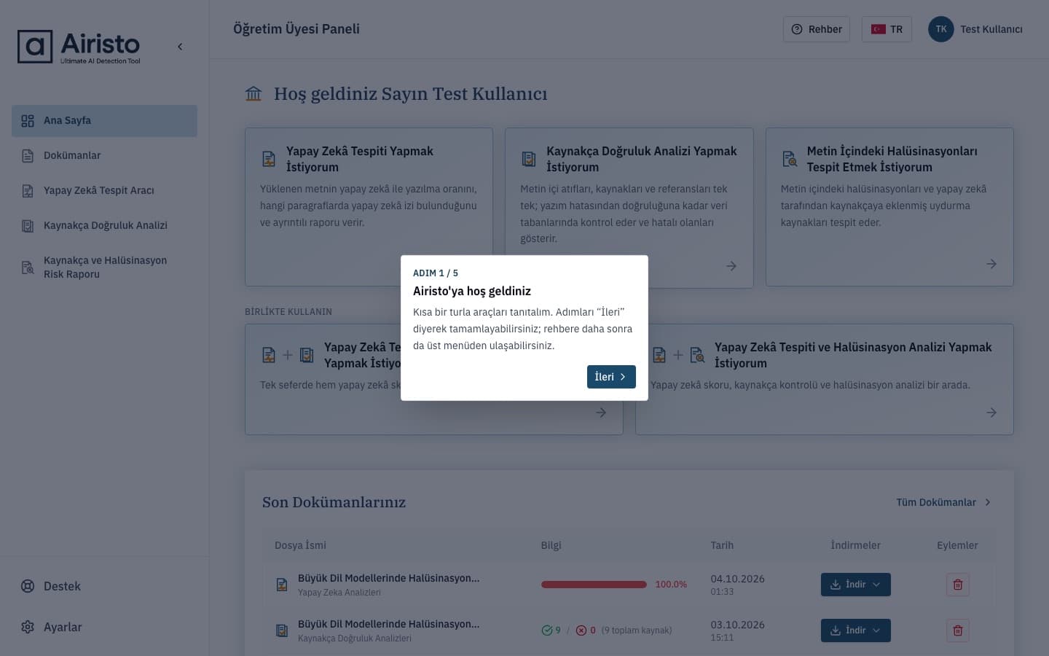1049x656 pixels.
Task: Click the Test Kullanıcı name
Action: [991, 29]
